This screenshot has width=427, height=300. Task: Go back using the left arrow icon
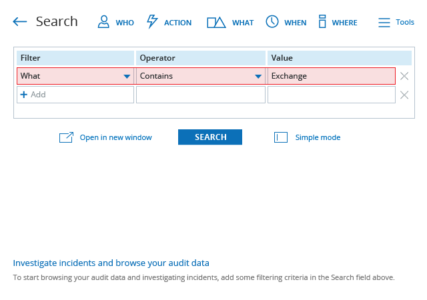click(x=19, y=22)
